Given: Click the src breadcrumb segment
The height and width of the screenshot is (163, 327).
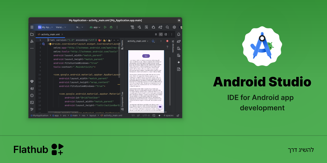Looking at the screenshot, I should click(65, 115).
